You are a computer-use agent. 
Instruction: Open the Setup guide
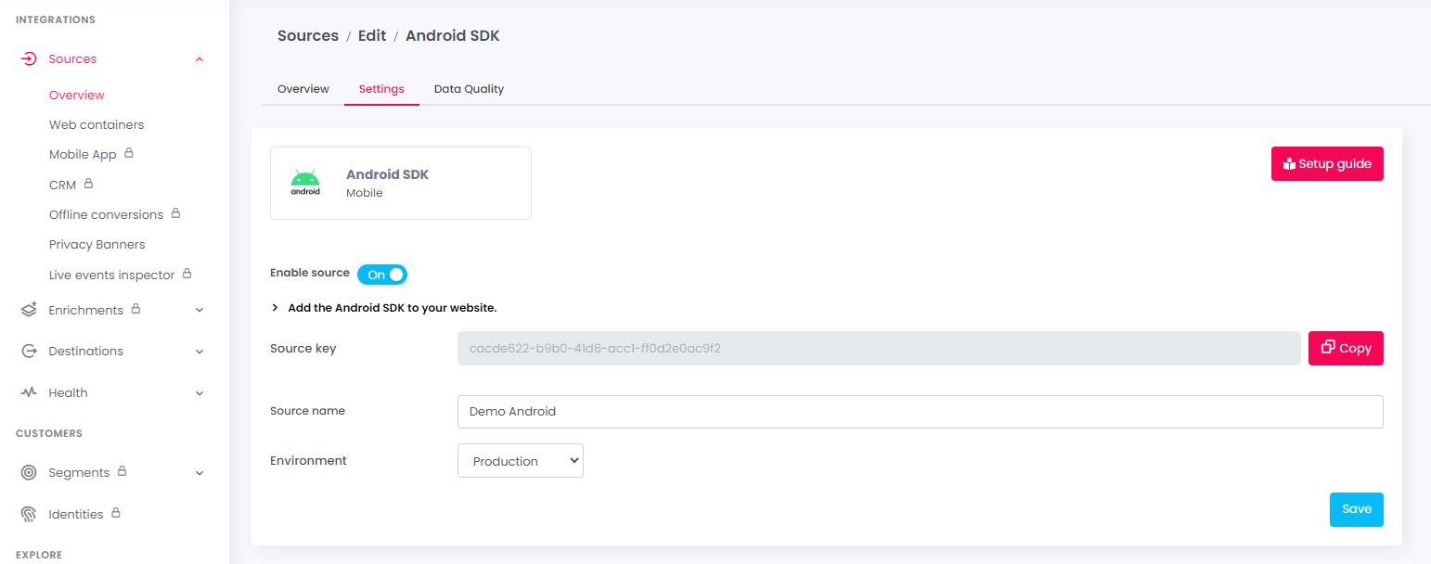click(x=1327, y=164)
